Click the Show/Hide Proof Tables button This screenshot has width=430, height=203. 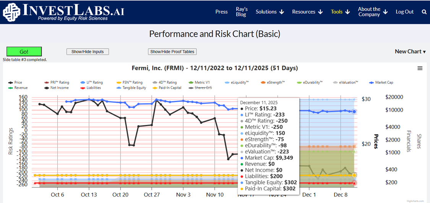[x=172, y=52]
